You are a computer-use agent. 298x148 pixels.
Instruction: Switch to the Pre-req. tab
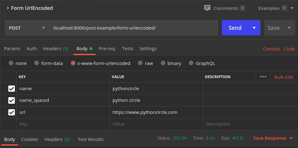[x=107, y=49]
